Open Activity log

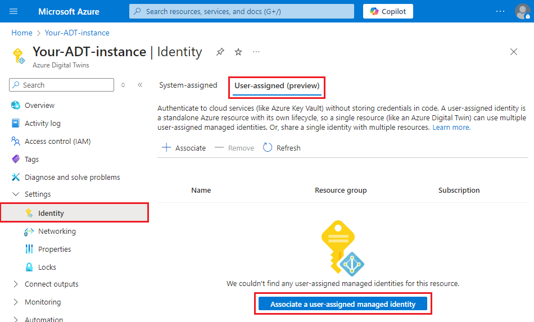coord(43,123)
